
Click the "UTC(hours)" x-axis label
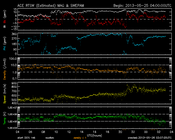(x=94, y=135)
